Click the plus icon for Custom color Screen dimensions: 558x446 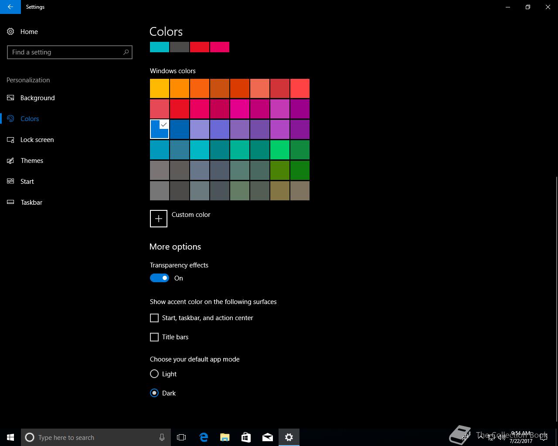(x=159, y=219)
